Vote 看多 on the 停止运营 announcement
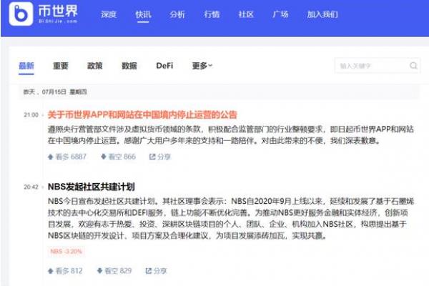 coord(66,157)
